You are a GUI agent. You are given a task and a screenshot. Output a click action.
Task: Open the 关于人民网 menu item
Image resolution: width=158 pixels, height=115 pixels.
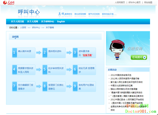[32, 22]
